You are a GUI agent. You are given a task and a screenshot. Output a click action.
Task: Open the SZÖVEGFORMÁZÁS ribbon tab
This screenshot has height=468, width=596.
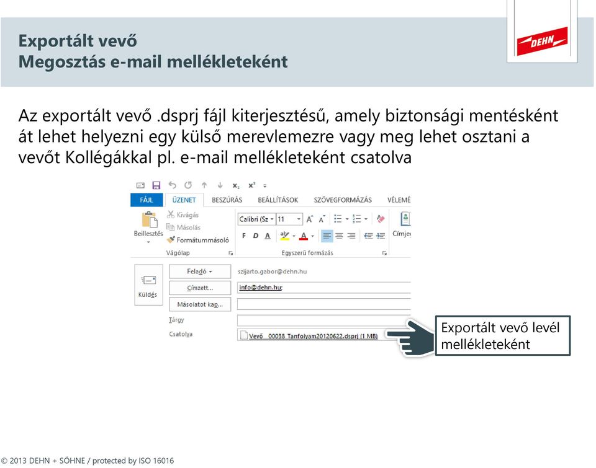[343, 200]
